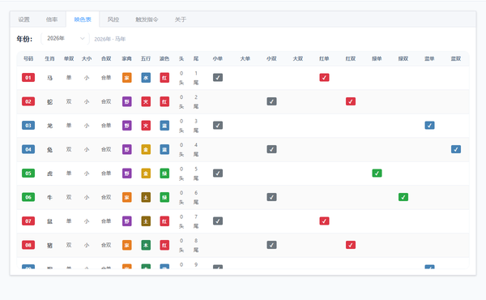Click the green 绿 wave badge in row 05
The image size is (486, 300).
tap(164, 174)
